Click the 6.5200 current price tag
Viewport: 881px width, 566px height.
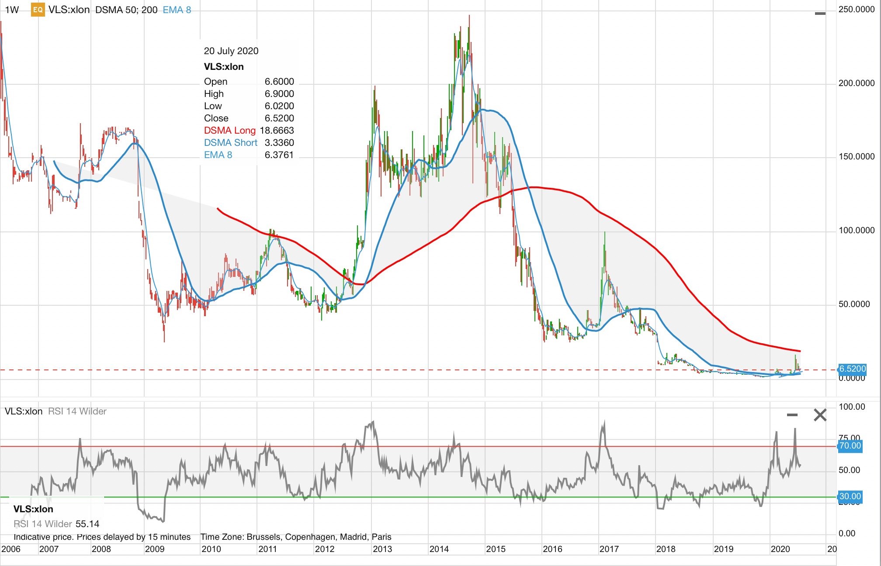point(852,369)
